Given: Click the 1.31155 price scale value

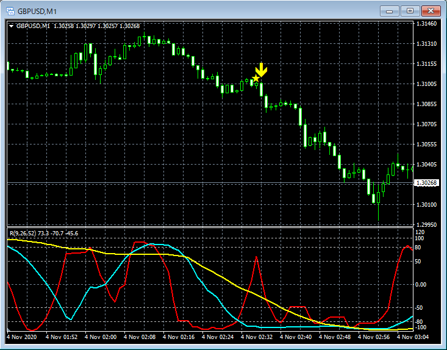Looking at the screenshot, I should coord(426,64).
